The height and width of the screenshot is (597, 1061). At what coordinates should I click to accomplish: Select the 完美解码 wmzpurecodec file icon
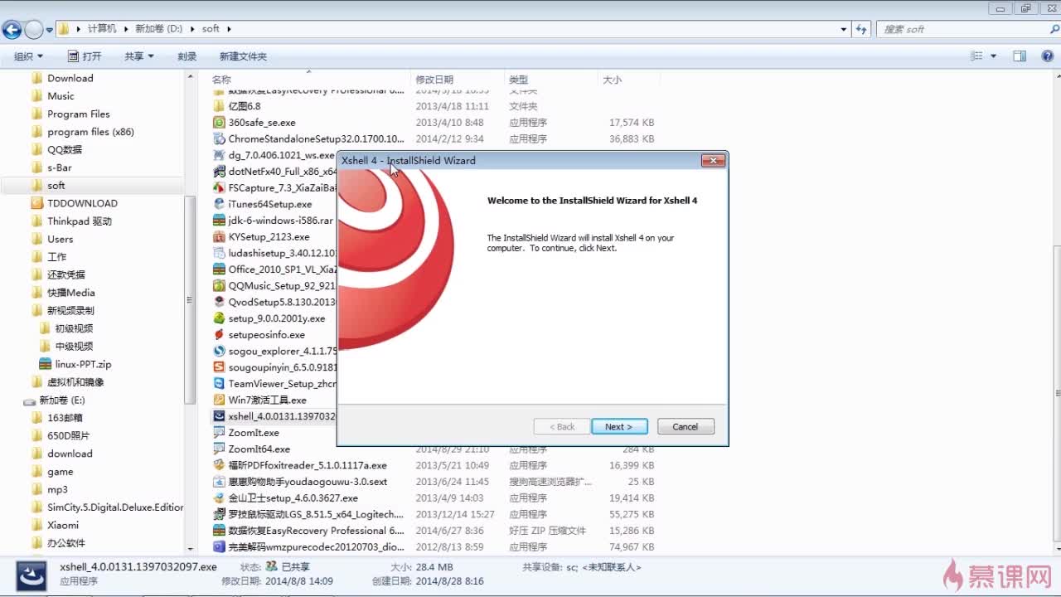pos(219,547)
